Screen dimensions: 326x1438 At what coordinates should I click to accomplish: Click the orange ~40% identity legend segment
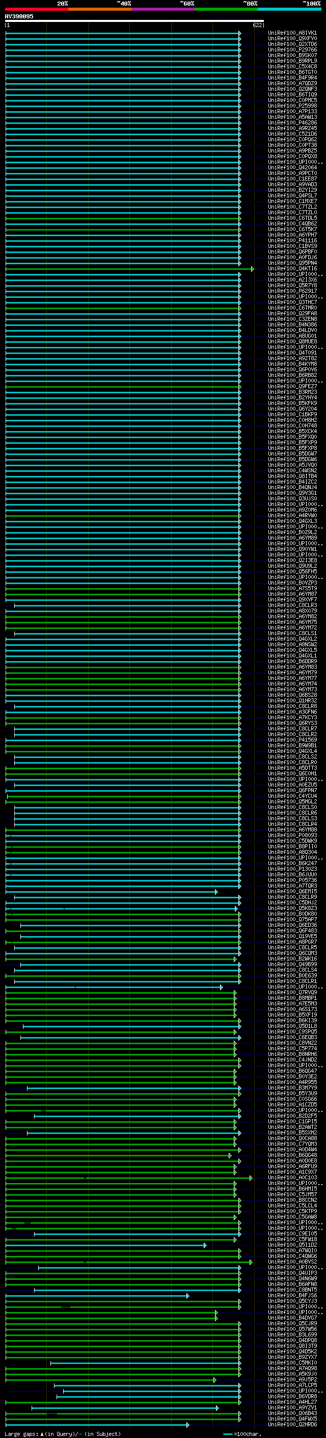pyautogui.click(x=100, y=9)
